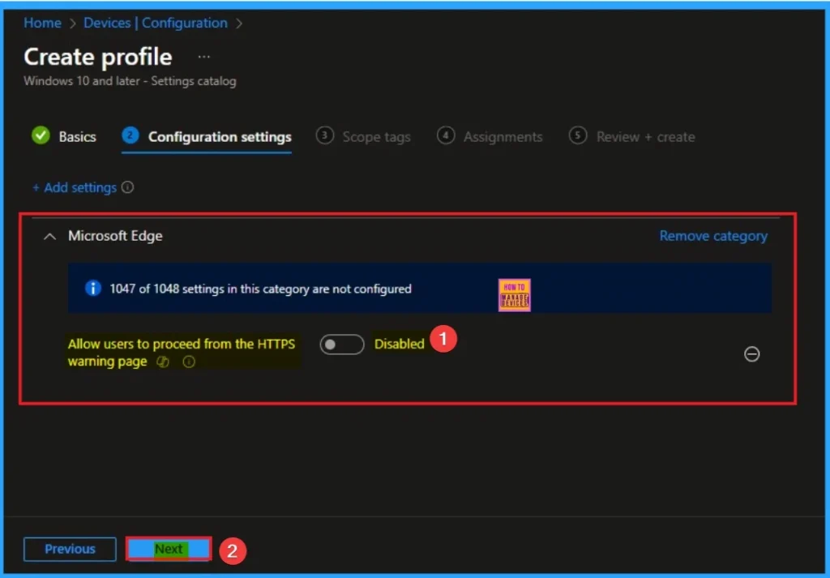Open info tooltip for HTTPS warning setting
The width and height of the screenshot is (830, 578).
[x=188, y=362]
